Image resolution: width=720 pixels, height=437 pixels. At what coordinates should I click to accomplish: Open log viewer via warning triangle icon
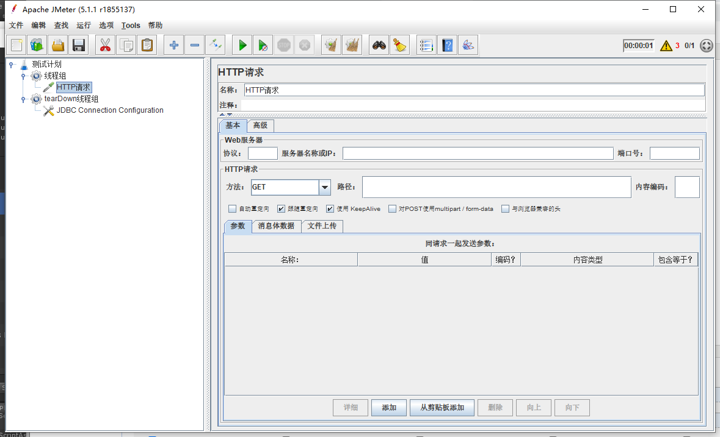(666, 45)
